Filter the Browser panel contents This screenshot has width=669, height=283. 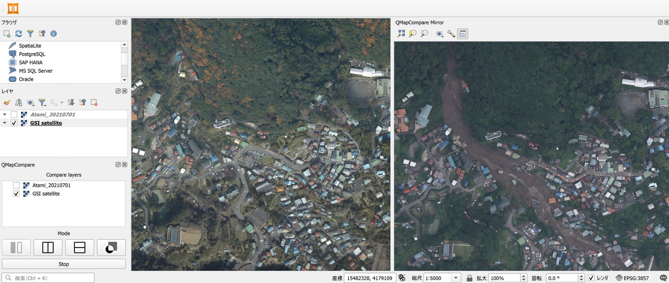[x=30, y=33]
